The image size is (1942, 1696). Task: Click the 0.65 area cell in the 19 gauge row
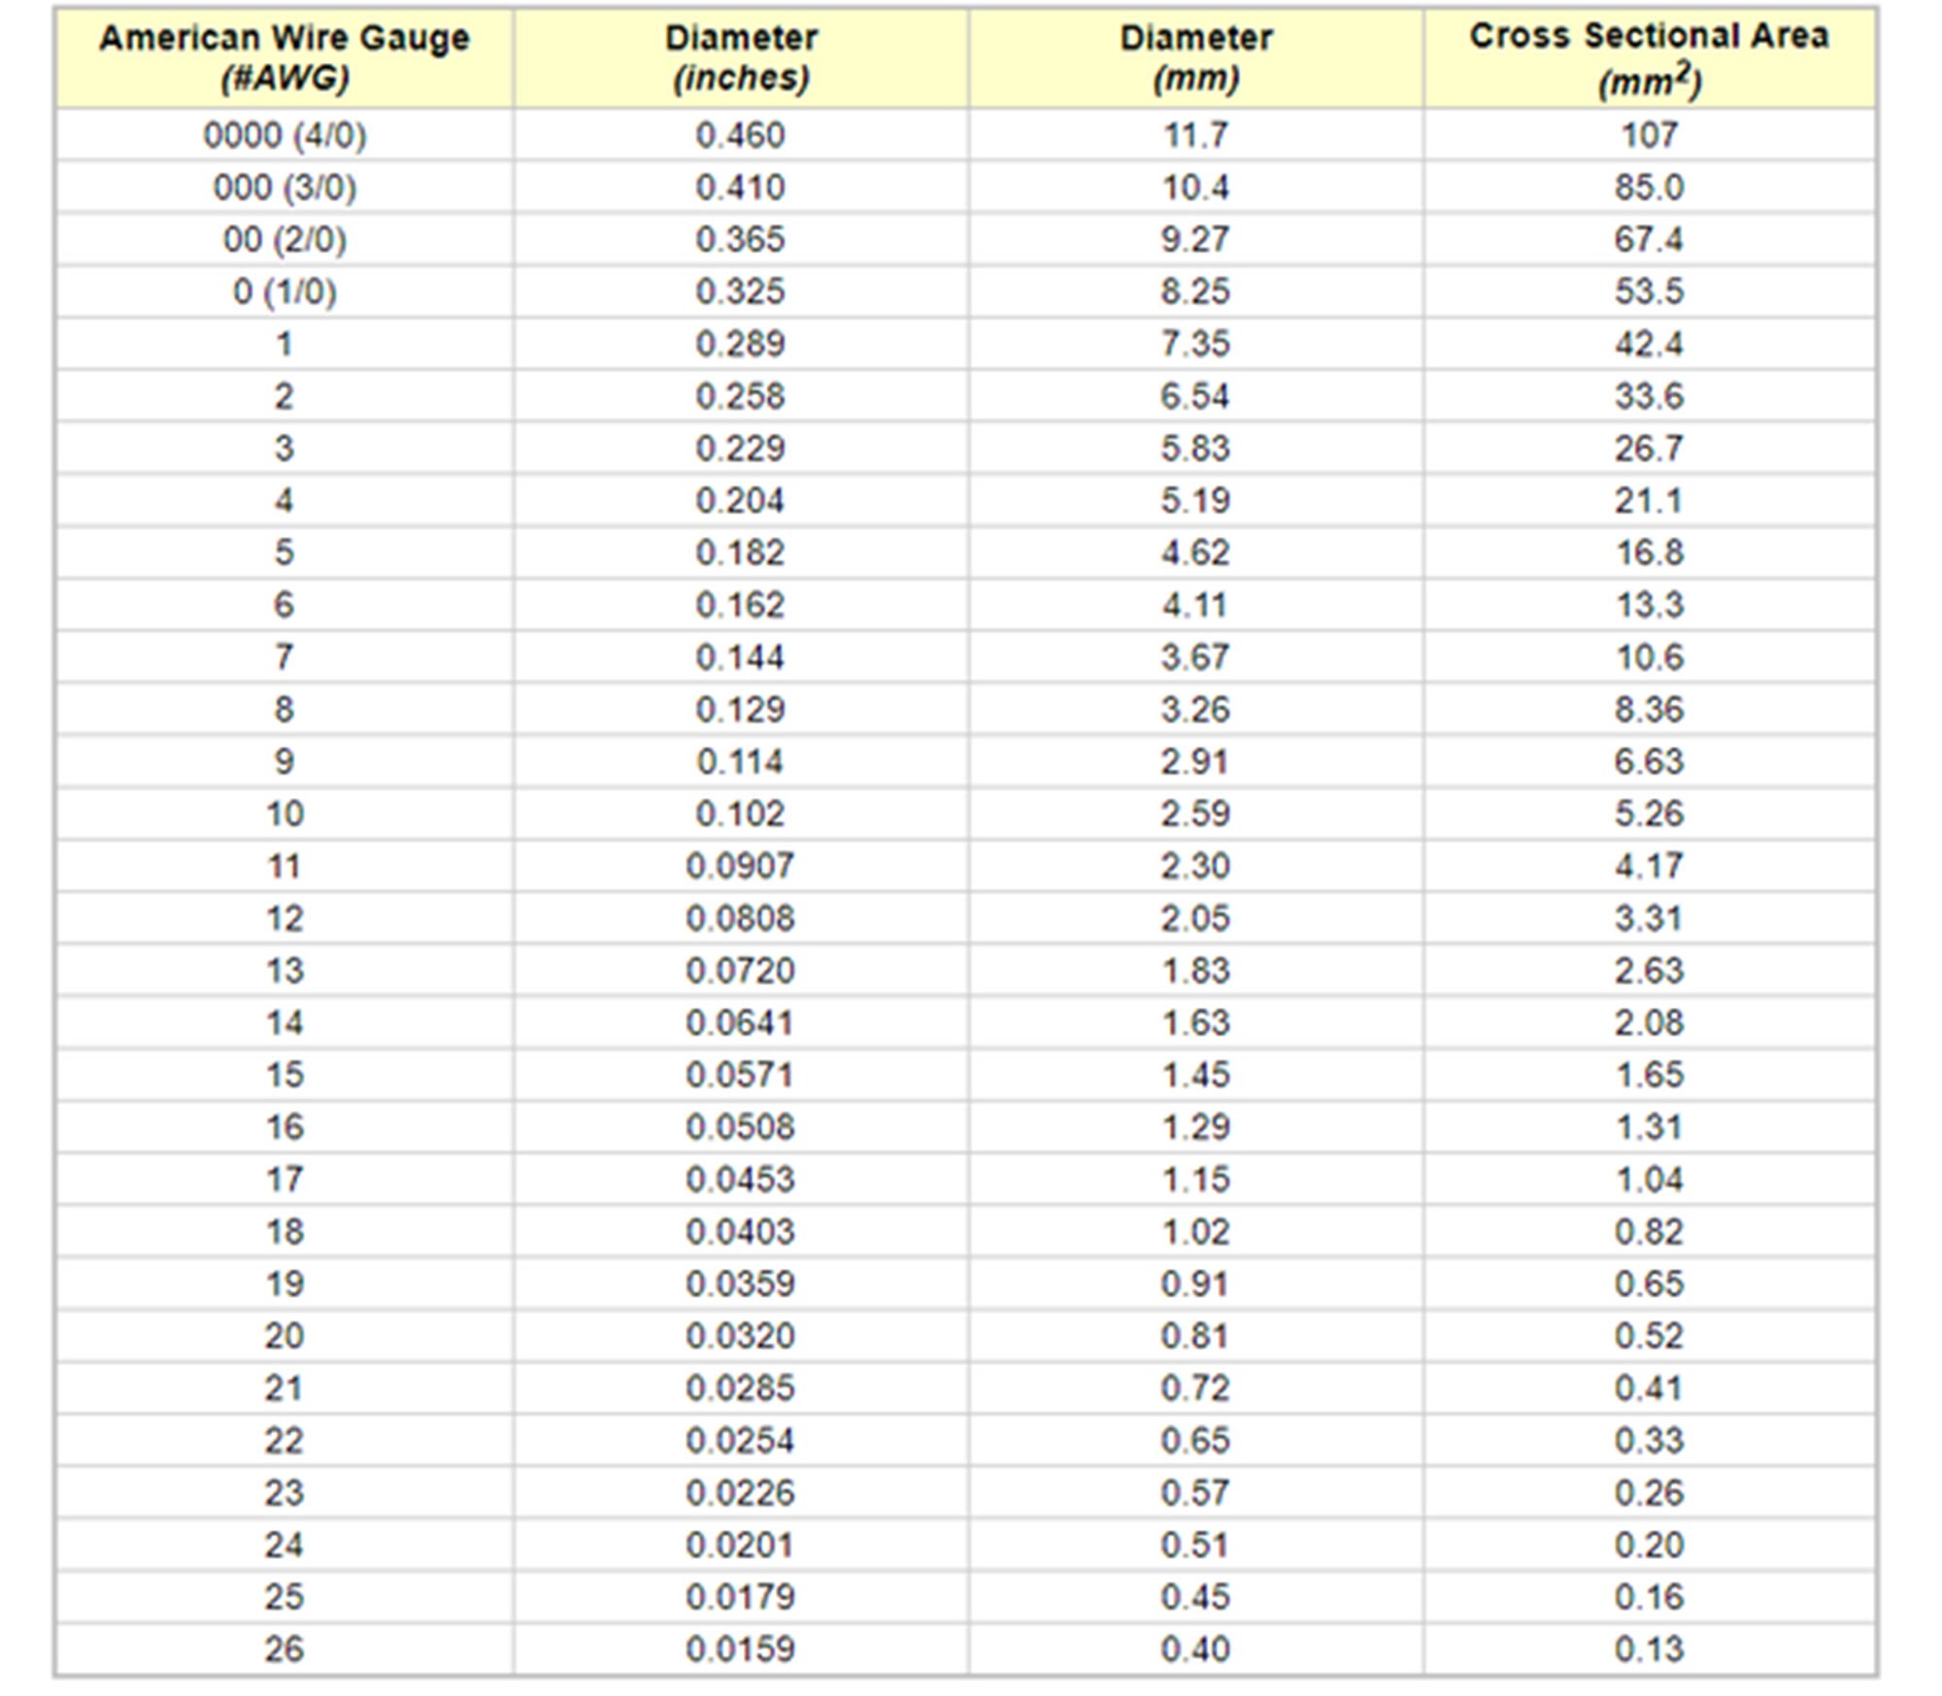click(x=1650, y=1284)
